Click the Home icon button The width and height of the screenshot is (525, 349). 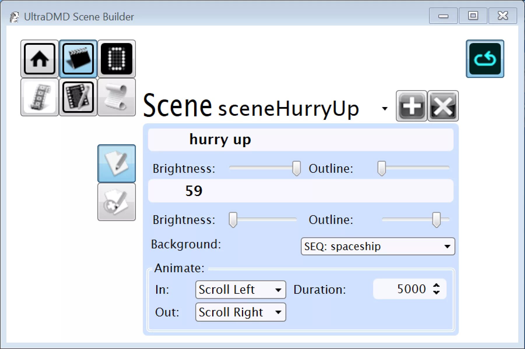40,59
